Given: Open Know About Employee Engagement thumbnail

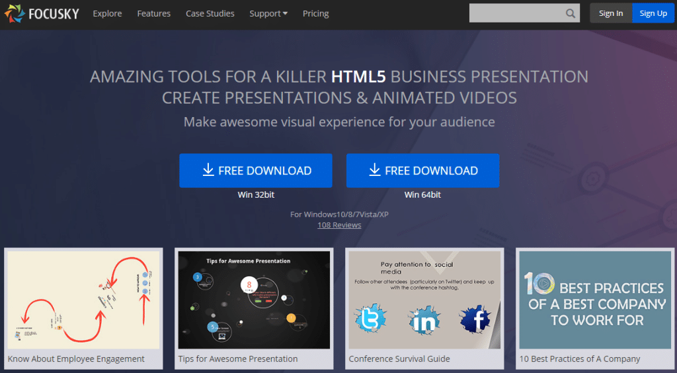Looking at the screenshot, I should (83, 300).
